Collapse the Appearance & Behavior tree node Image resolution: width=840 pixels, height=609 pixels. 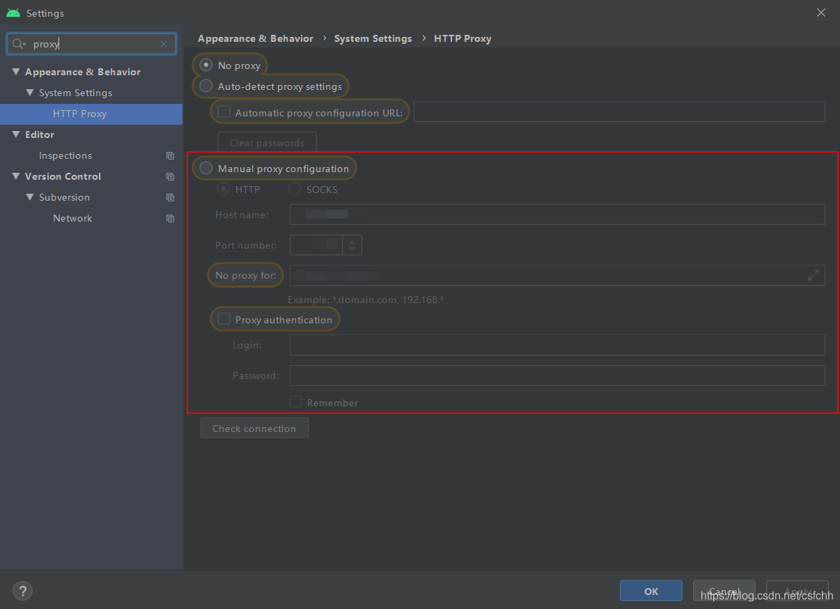point(15,72)
